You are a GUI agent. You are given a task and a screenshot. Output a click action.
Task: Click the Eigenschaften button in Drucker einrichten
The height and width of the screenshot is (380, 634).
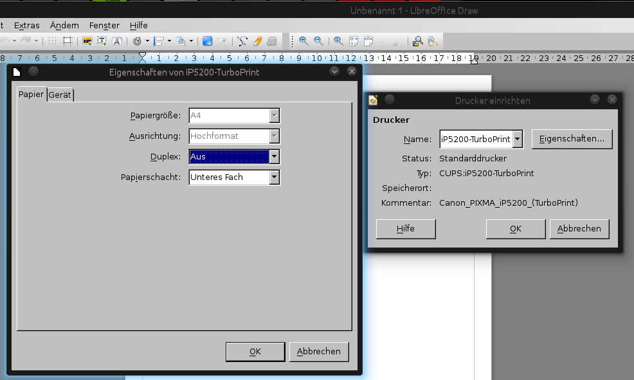tap(572, 138)
